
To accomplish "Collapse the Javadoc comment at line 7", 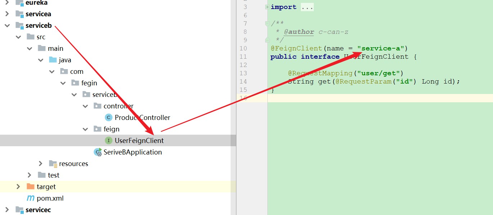I will (267, 23).
